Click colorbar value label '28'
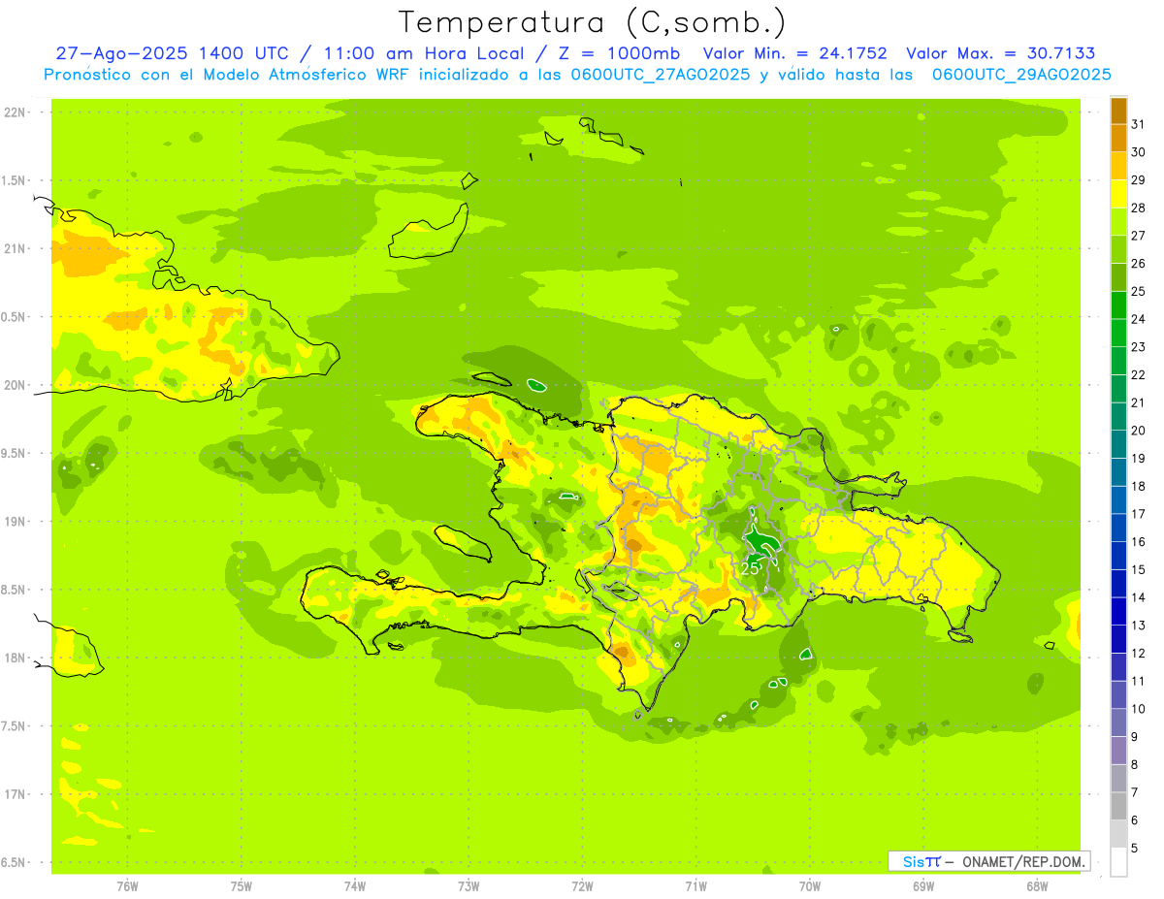Image resolution: width=1164 pixels, height=899 pixels. click(x=1139, y=208)
